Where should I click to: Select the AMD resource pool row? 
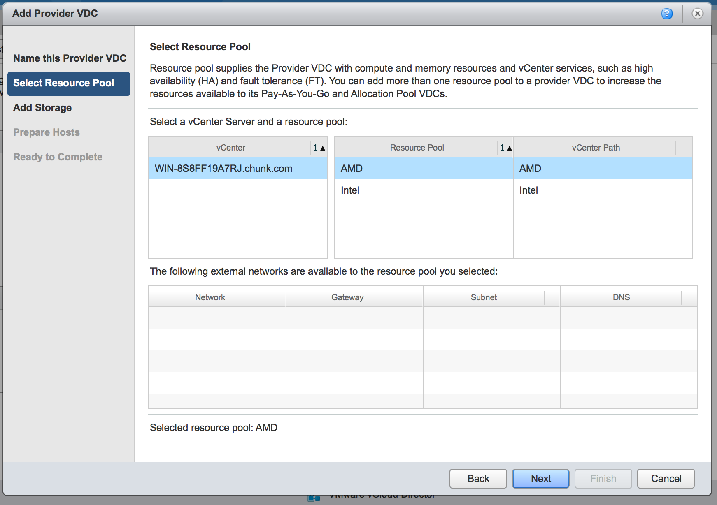point(423,169)
